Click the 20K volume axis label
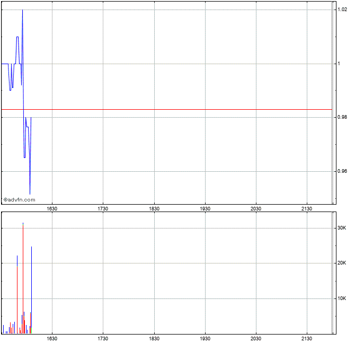This screenshot has width=355, height=343. 342,263
